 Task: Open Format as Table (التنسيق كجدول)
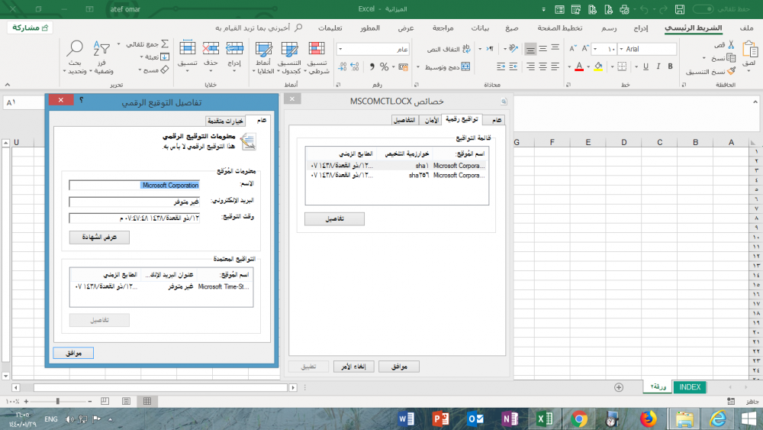[289, 57]
